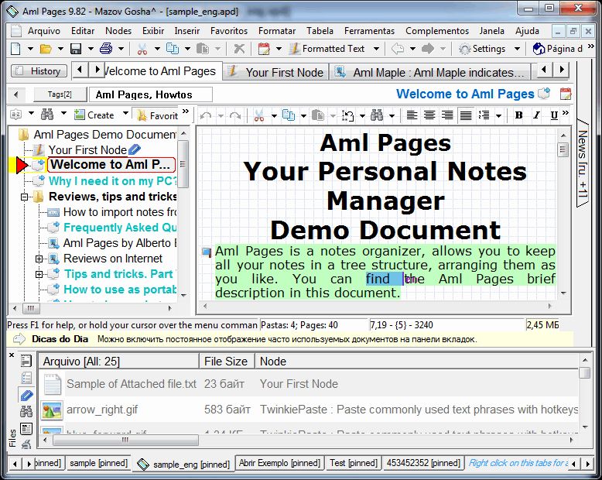
Task: Open the Create dropdown arrow
Action: click(x=125, y=114)
